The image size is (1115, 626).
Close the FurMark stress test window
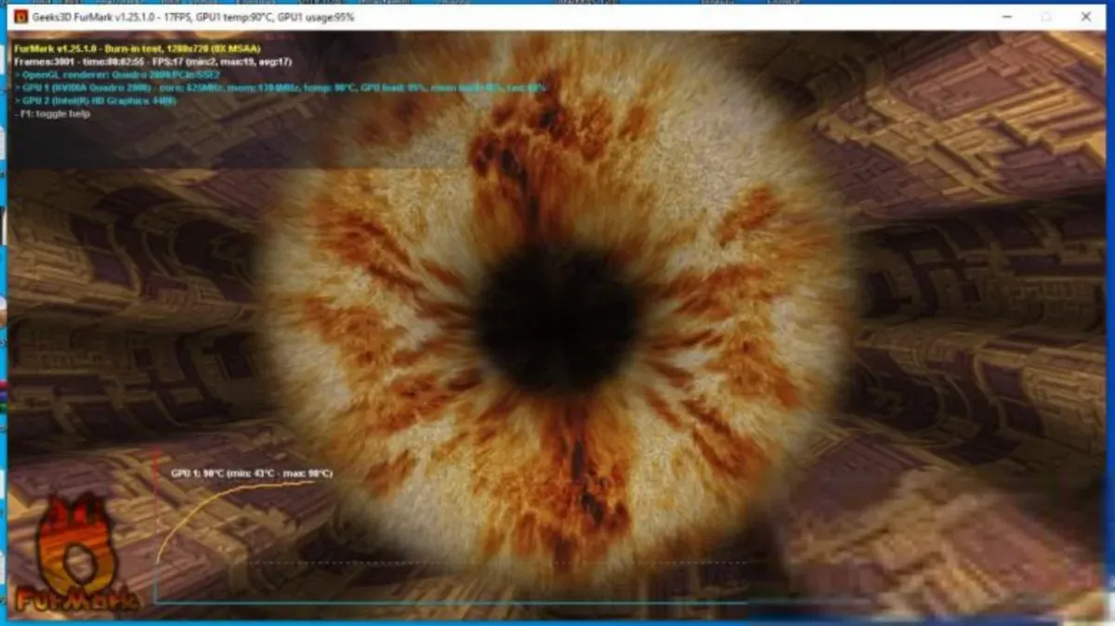pos(1086,17)
